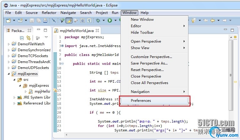Open the Search menu
Image resolution: width=240 pixels, height=140 pixels.
[86, 13]
